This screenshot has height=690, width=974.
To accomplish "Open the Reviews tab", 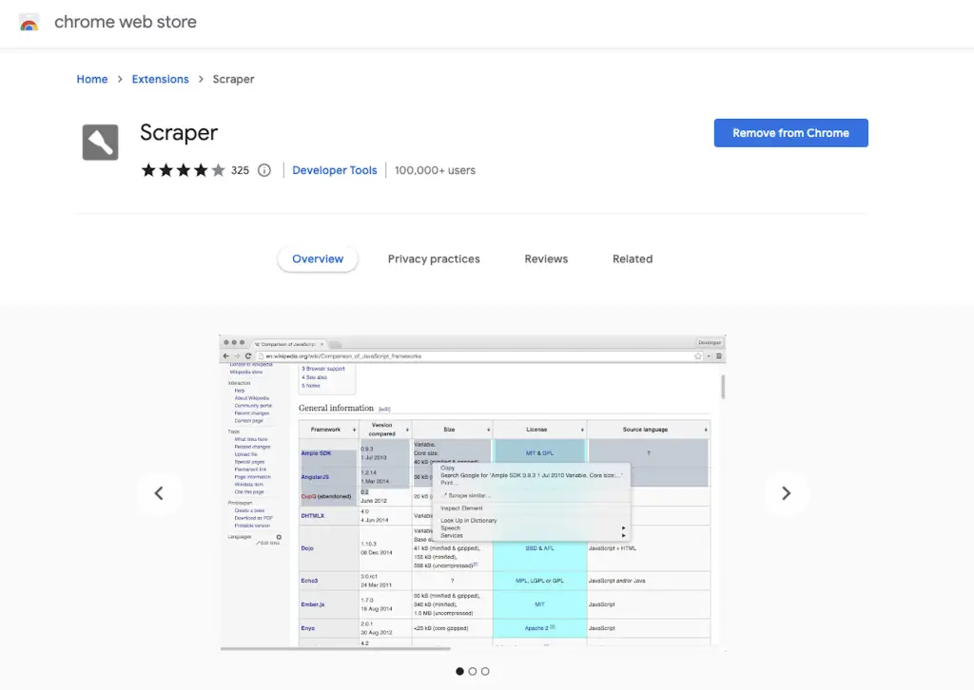I will point(546,259).
